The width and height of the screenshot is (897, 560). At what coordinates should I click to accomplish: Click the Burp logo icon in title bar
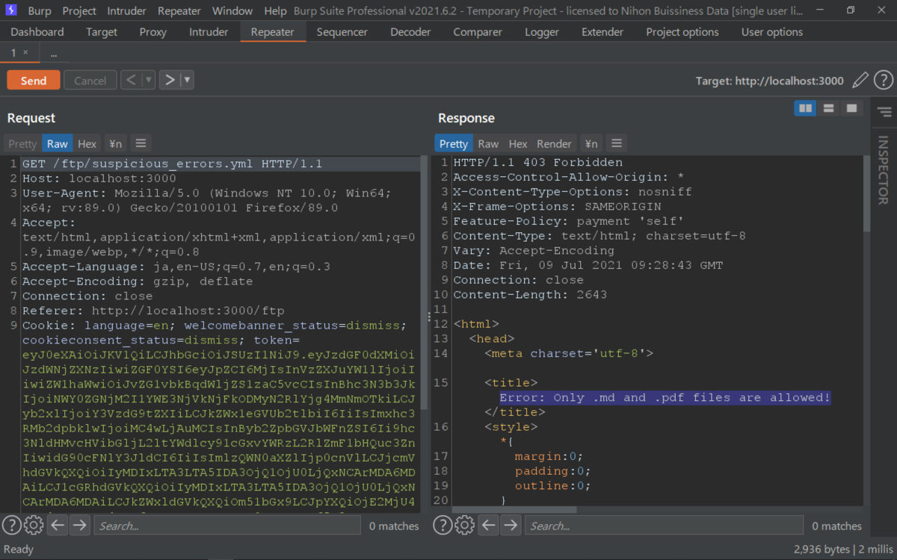11,10
